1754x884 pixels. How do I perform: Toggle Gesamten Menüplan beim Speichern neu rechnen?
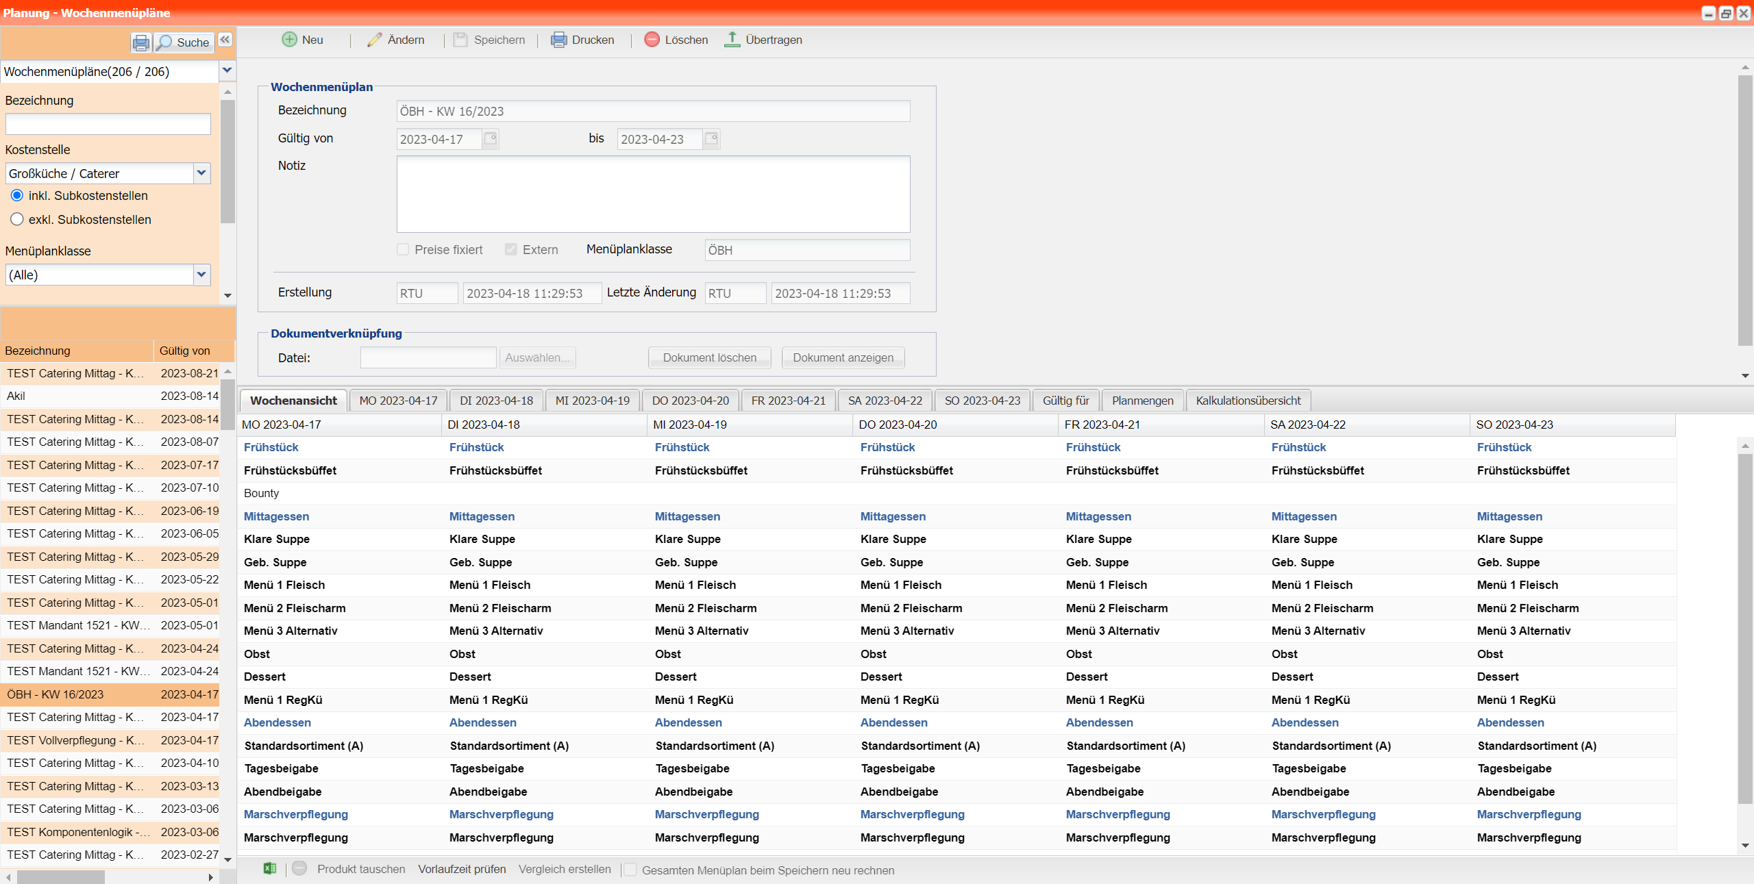pyautogui.click(x=630, y=870)
